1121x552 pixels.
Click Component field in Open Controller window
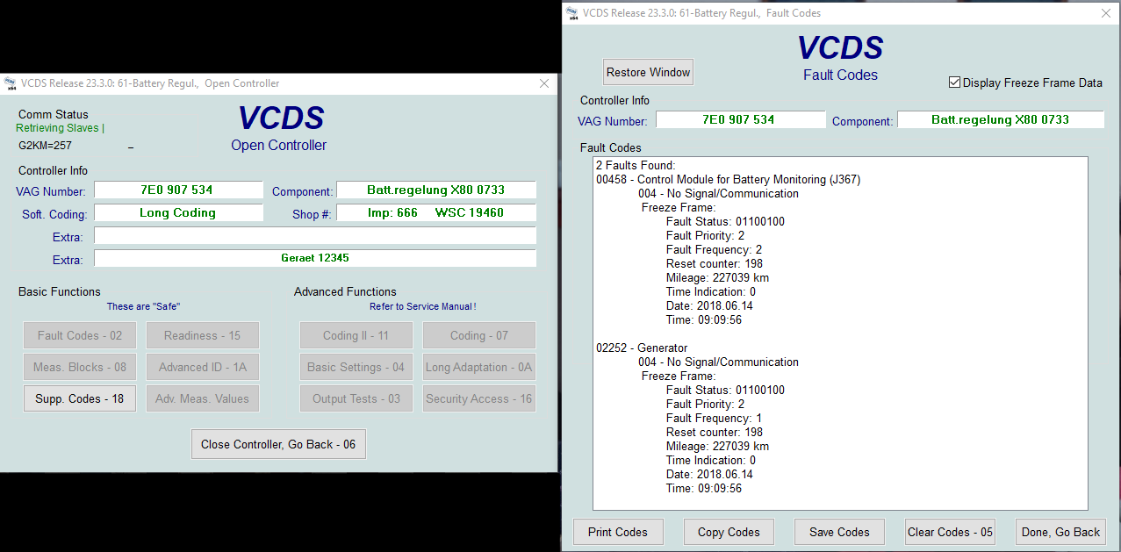pos(436,190)
